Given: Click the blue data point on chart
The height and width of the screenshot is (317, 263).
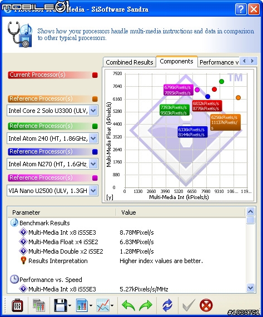Looking at the screenshot, I should (x=207, y=96).
